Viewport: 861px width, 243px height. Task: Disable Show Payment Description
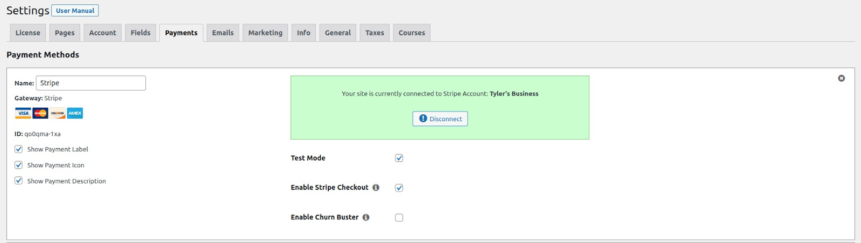19,181
